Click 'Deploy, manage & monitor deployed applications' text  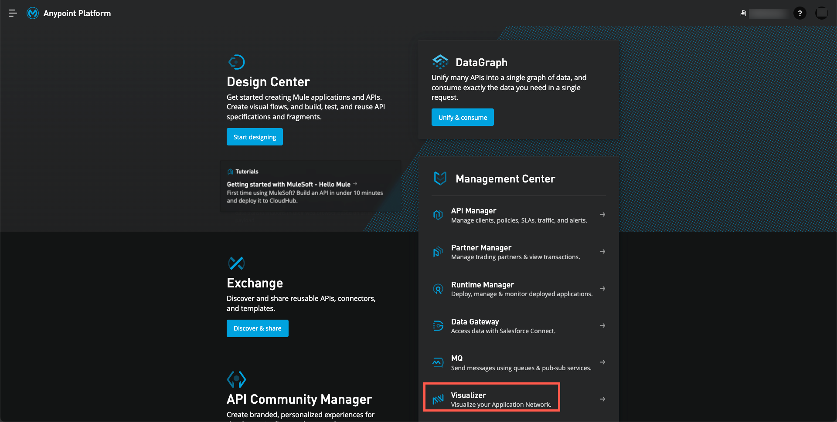click(x=522, y=294)
